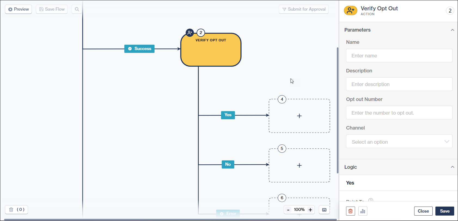This screenshot has width=458, height=221.
Task: Click the trash bin counter on canvas
Action: (17, 210)
